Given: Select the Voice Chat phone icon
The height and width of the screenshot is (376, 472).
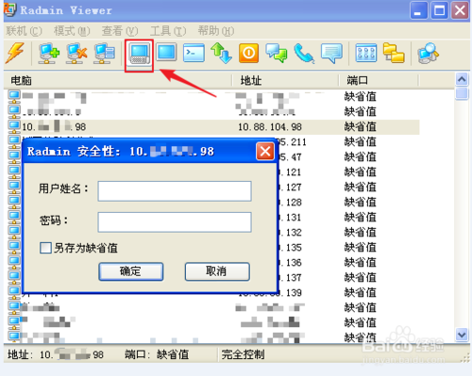Looking at the screenshot, I should (304, 54).
